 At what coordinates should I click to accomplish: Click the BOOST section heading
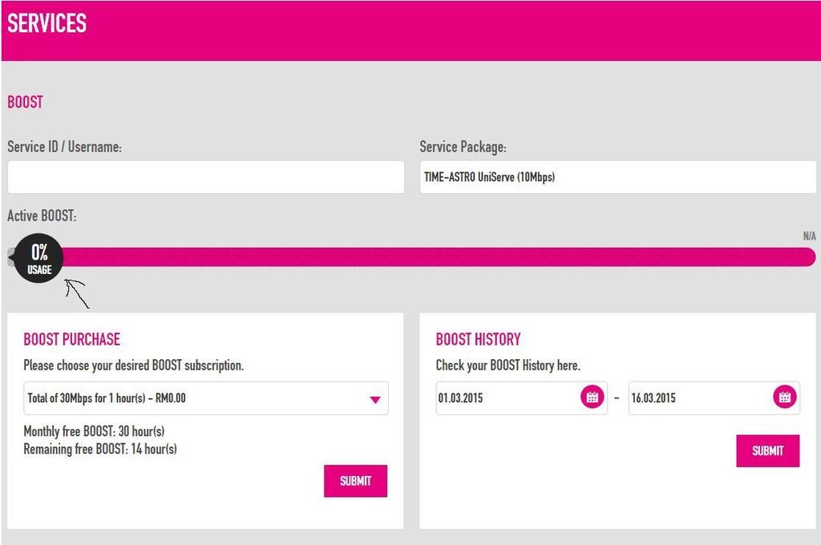(25, 103)
